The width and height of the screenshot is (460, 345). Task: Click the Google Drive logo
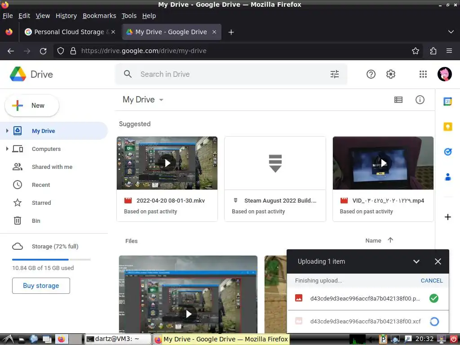[18, 74]
